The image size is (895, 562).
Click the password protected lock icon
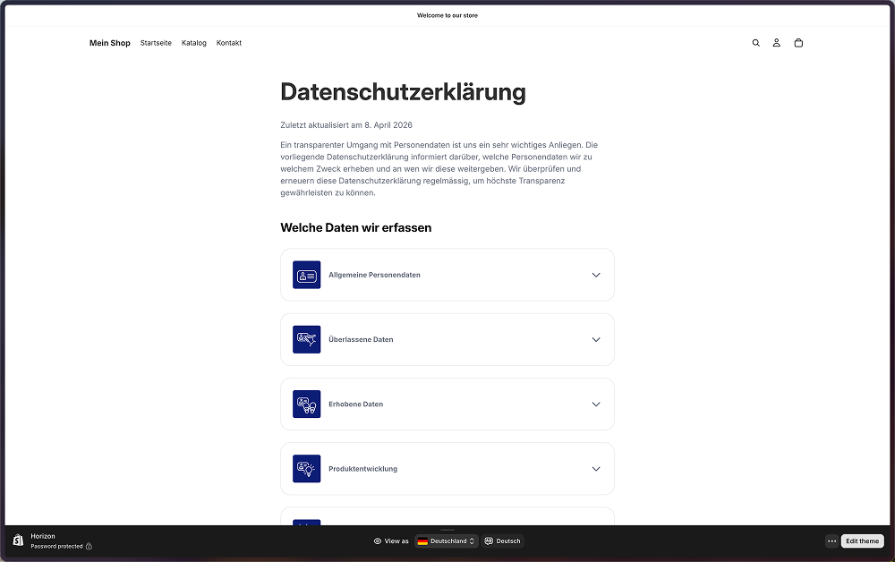click(89, 546)
